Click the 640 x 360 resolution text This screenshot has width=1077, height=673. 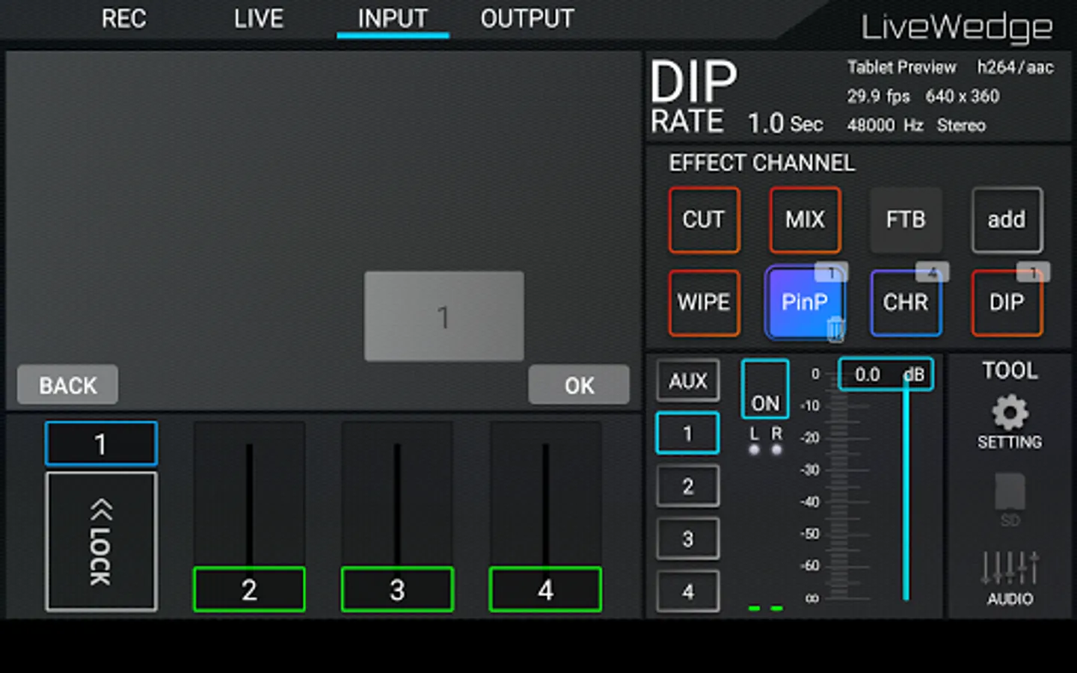pyautogui.click(x=962, y=96)
